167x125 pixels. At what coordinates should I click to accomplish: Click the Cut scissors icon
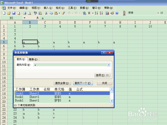[x=46, y=13]
